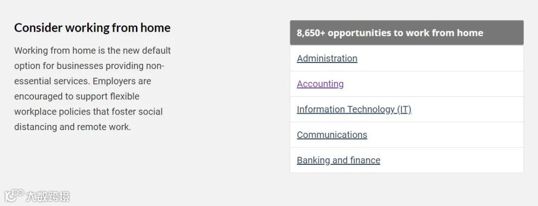Viewport: 538px width, 206px height.
Task: Click the "8,650+" number in the header
Action: 311,33
